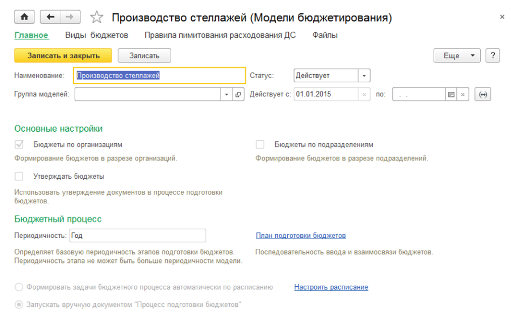Open the help question mark button
The width and height of the screenshot is (517, 322).
coord(492,56)
